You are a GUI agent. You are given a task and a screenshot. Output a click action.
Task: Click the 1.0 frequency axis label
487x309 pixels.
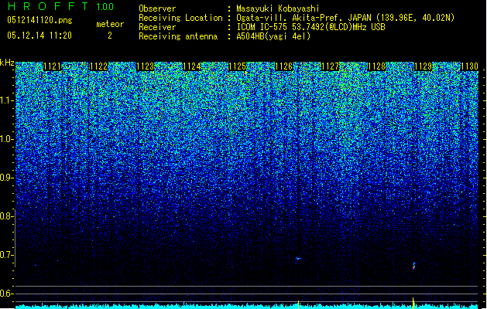coord(7,139)
